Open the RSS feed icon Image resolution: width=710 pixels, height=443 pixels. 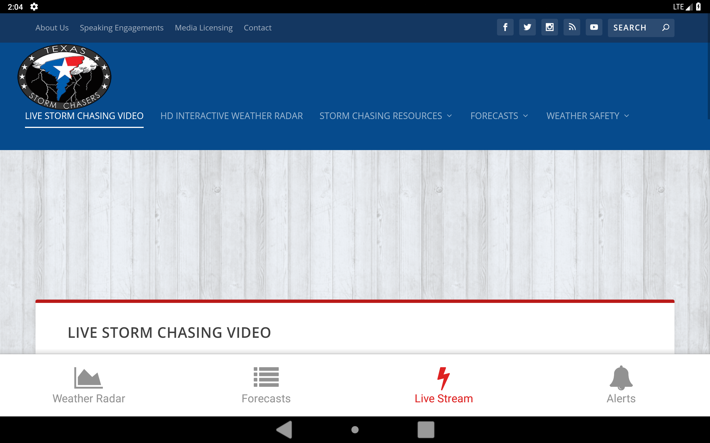pos(572,27)
